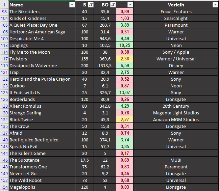Click the cell 'Fly Me to the Moon'
The width and height of the screenshot is (219, 191).
42,52
